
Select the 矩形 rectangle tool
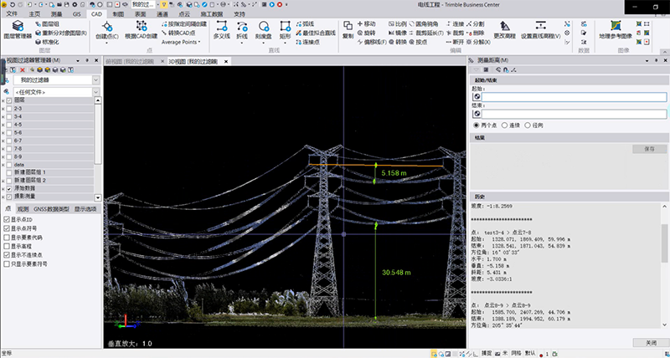(285, 29)
